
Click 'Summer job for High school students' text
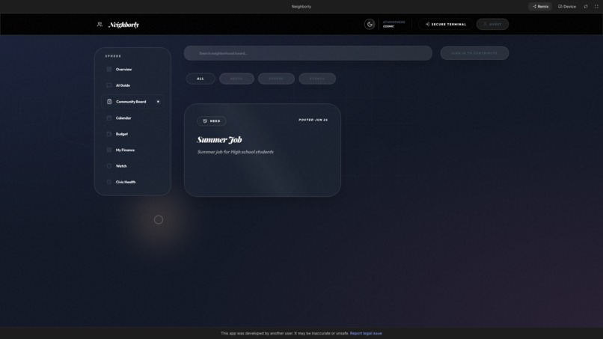236,152
